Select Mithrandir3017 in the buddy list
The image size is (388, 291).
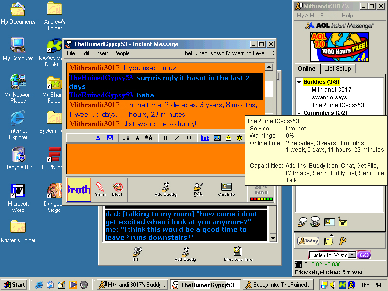tap(331, 90)
